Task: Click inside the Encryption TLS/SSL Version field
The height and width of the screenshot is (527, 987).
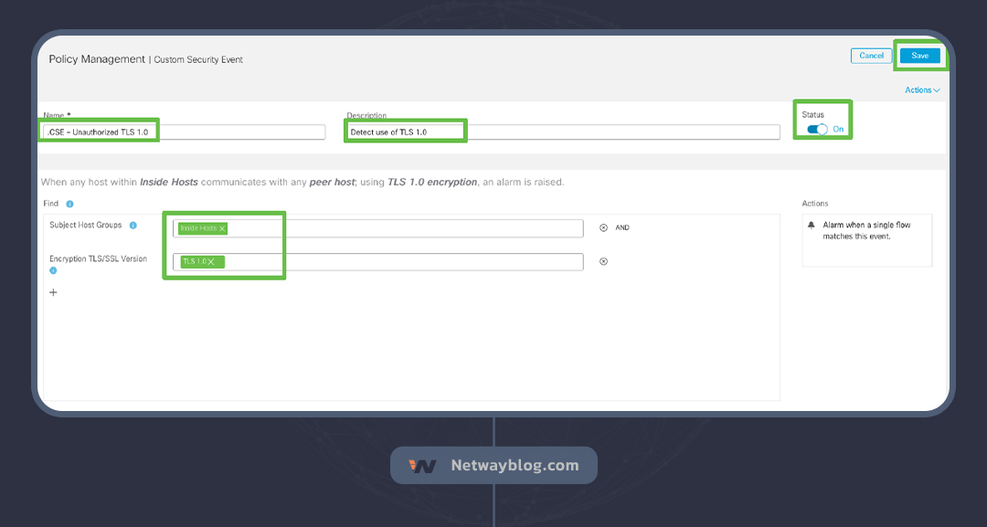Action: pos(402,262)
